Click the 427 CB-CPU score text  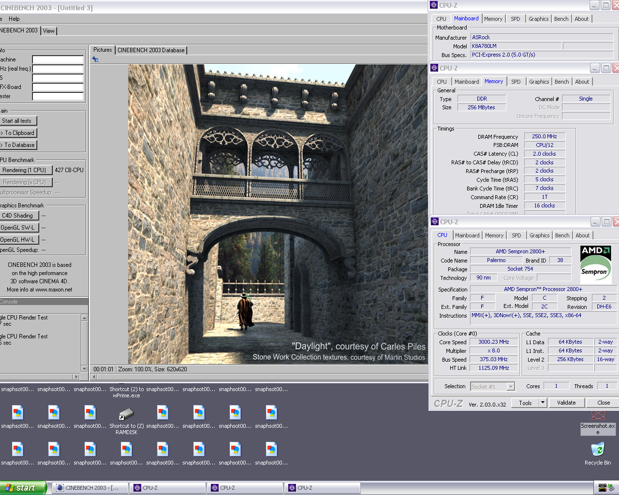69,170
